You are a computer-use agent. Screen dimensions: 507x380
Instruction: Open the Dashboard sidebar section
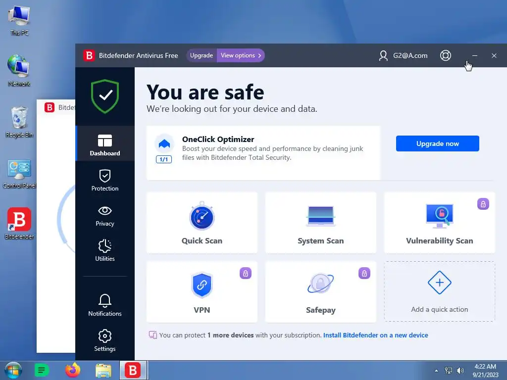[105, 144]
